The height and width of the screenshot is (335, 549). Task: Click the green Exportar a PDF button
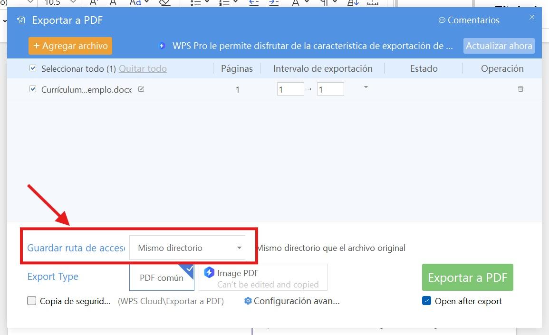pos(467,277)
